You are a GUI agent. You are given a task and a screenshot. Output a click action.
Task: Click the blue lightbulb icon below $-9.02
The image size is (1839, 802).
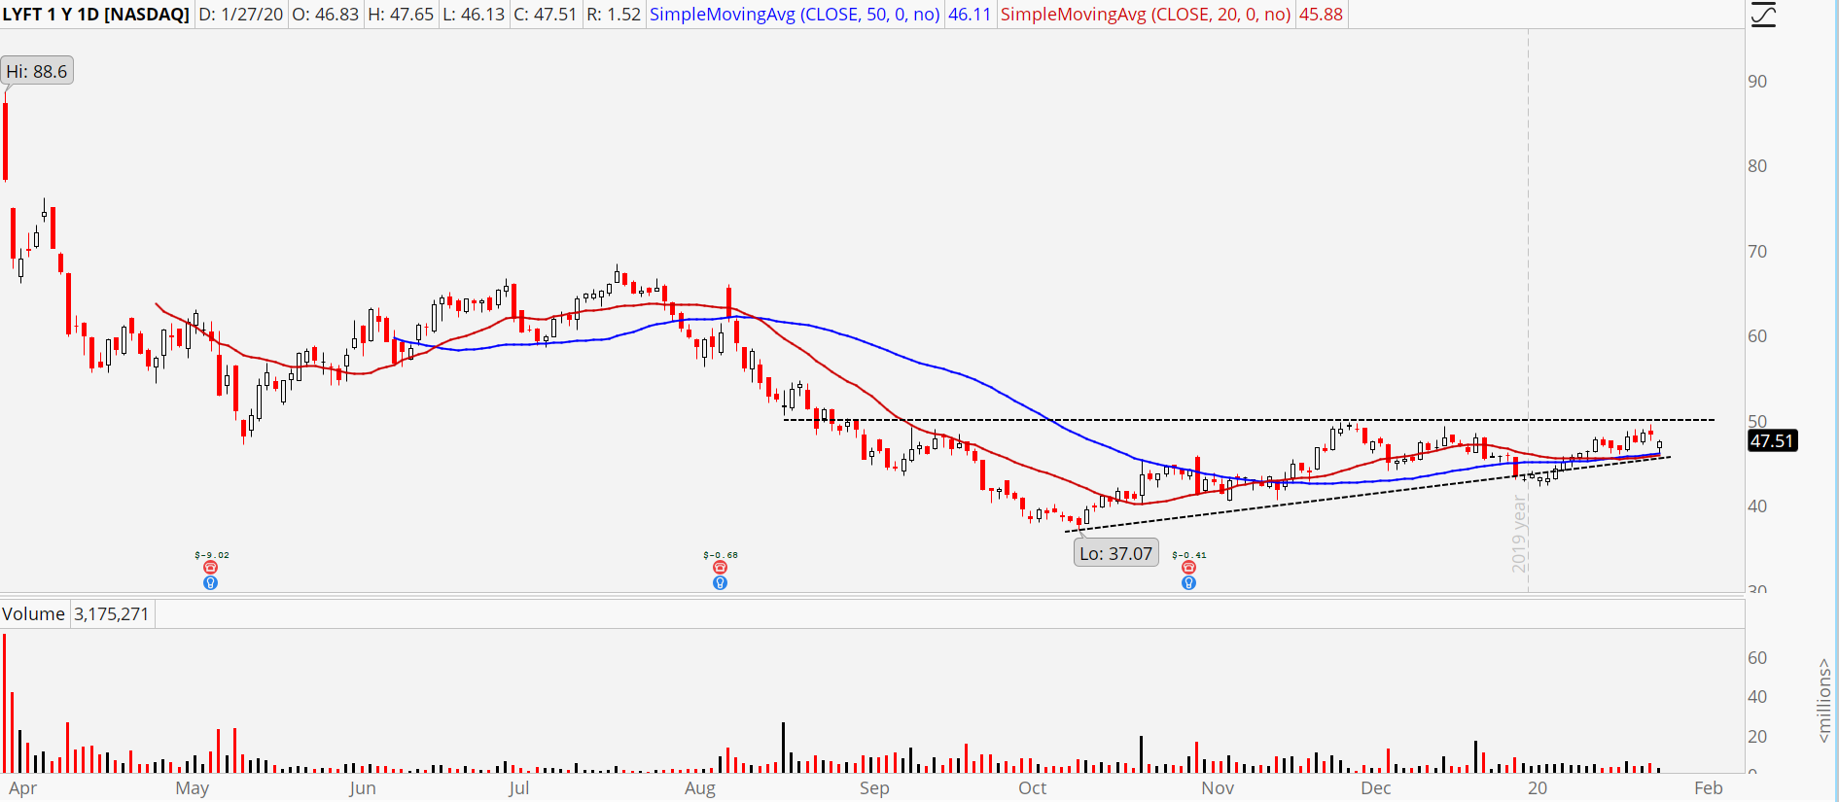click(x=210, y=583)
